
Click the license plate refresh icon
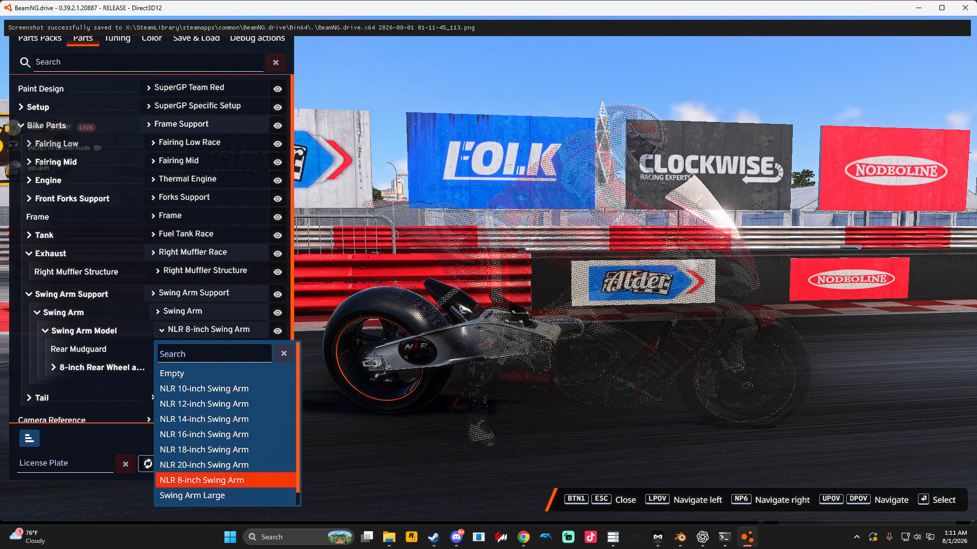[148, 464]
